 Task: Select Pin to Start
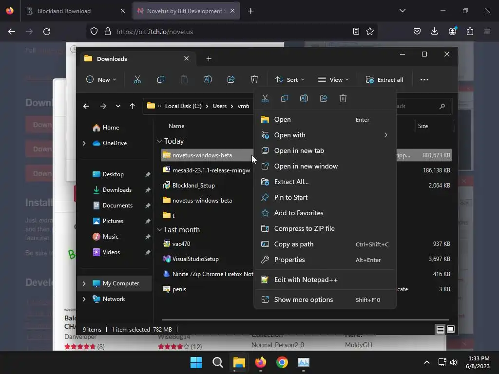[x=325, y=198]
